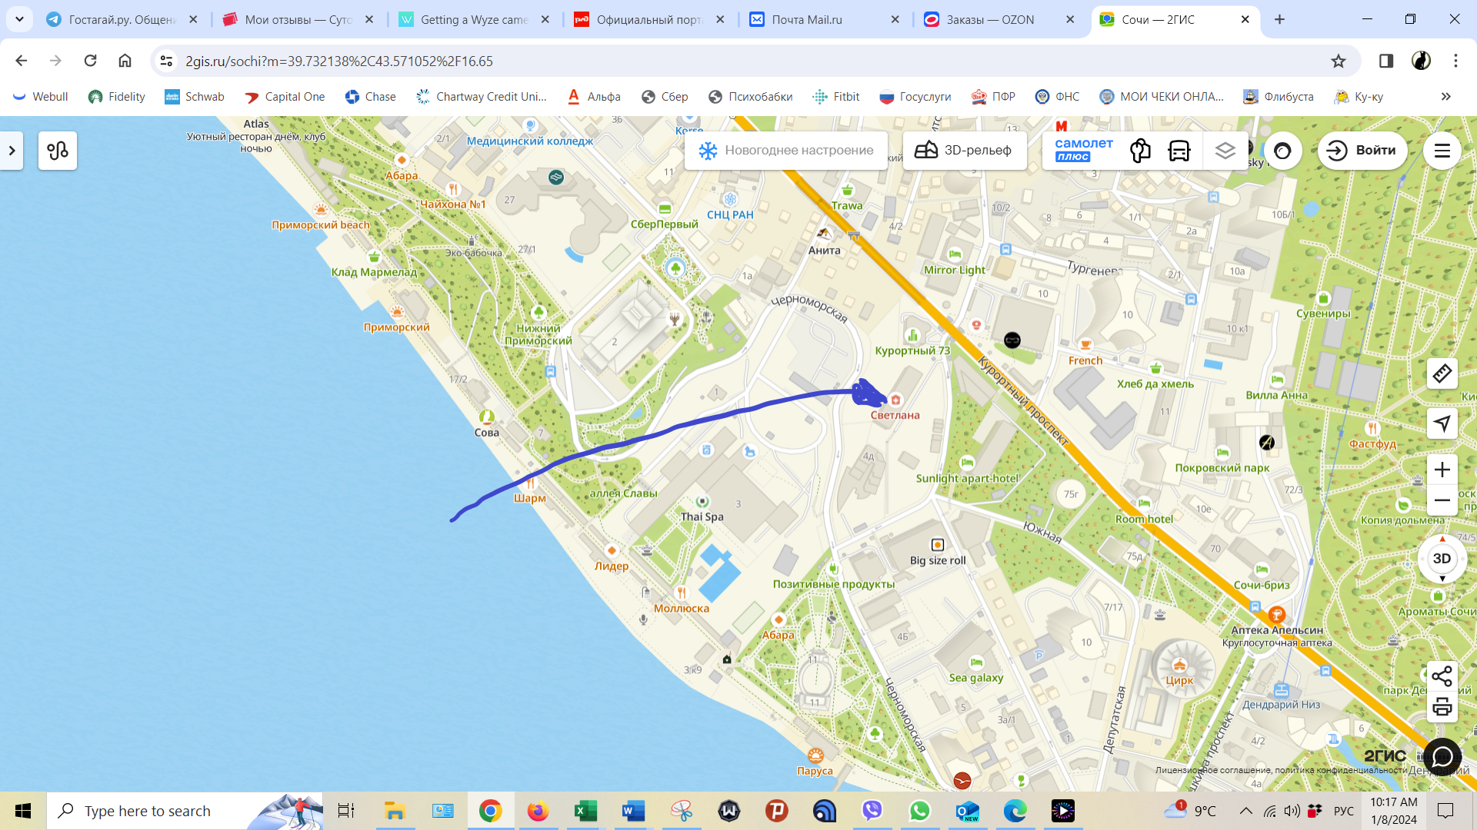Open the chat support bubble
This screenshot has width=1477, height=830.
(1442, 757)
